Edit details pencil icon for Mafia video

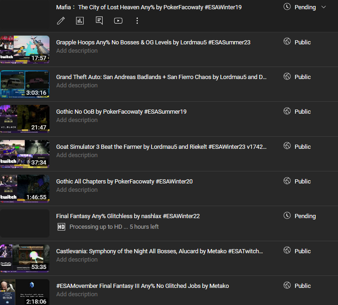click(61, 21)
